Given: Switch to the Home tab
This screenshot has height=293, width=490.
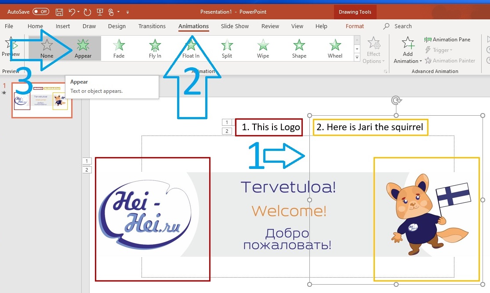Looking at the screenshot, I should [35, 26].
